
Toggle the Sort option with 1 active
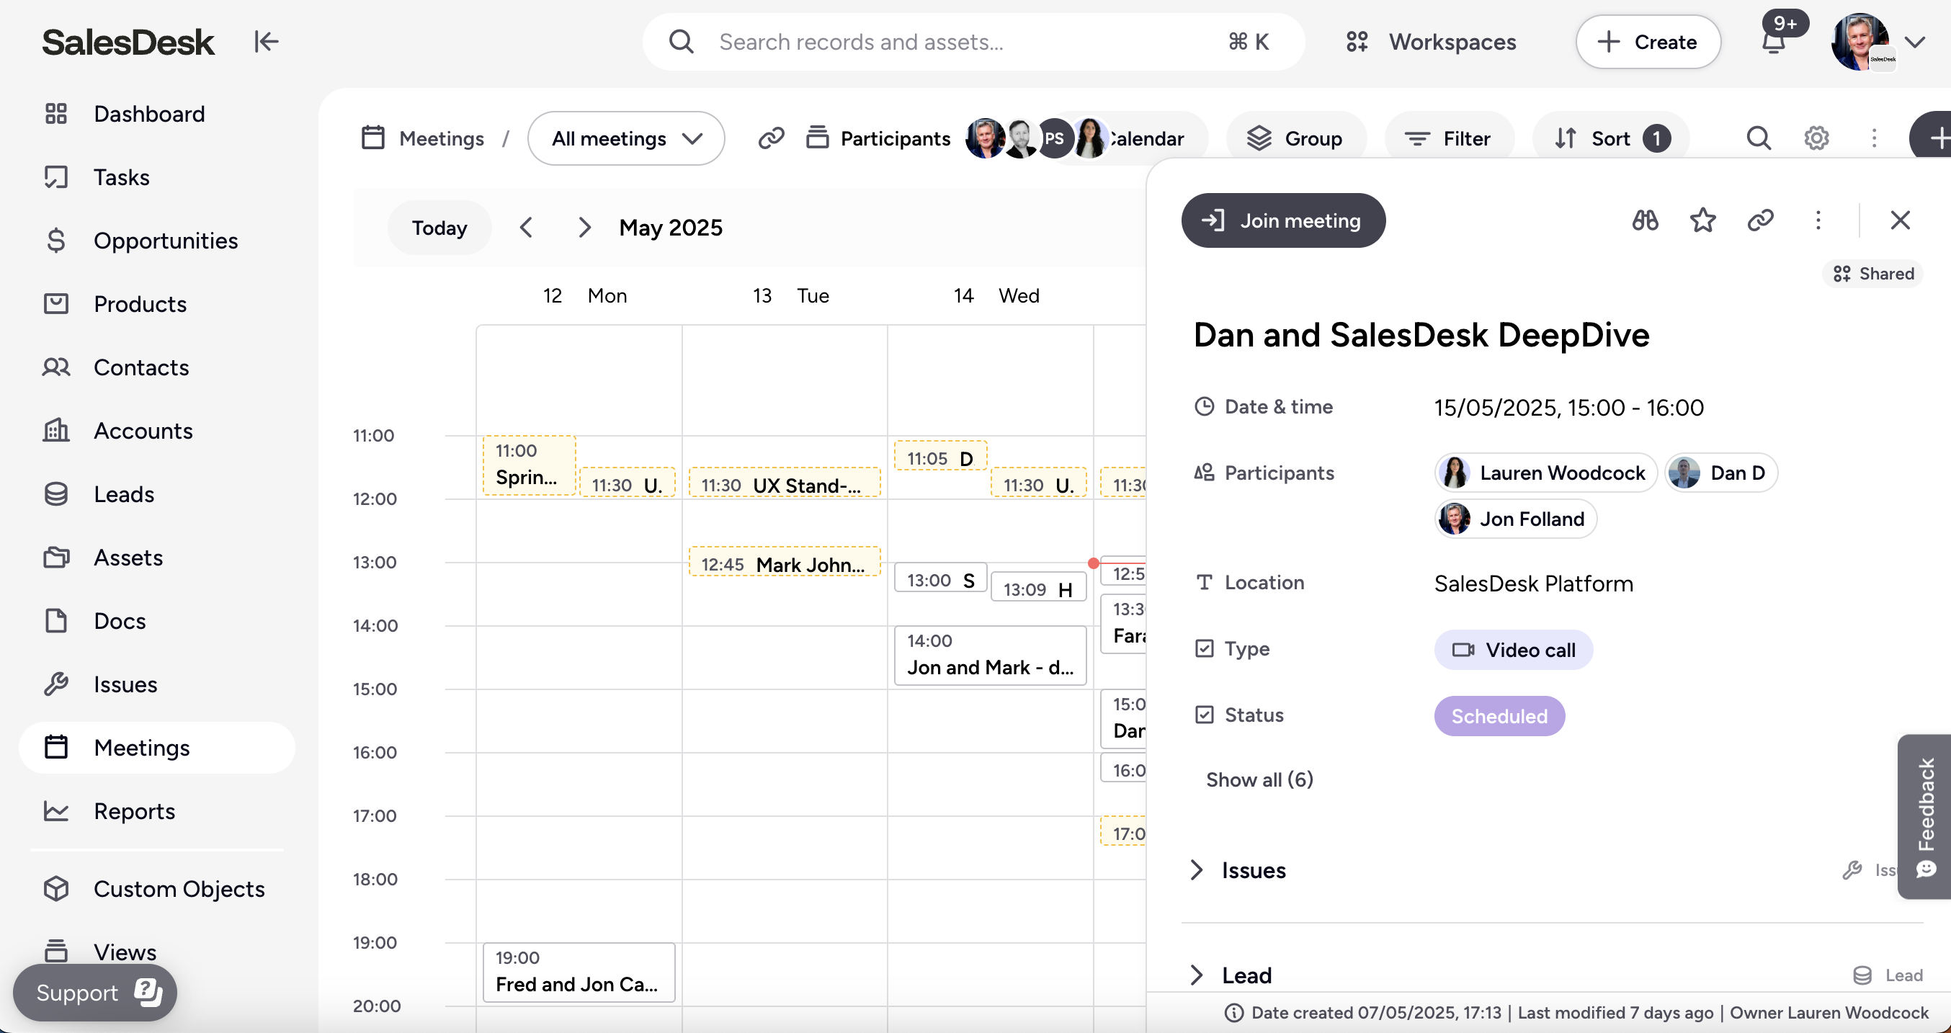point(1611,138)
